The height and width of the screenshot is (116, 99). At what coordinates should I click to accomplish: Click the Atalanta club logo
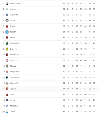pyautogui.click(x=7, y=15)
